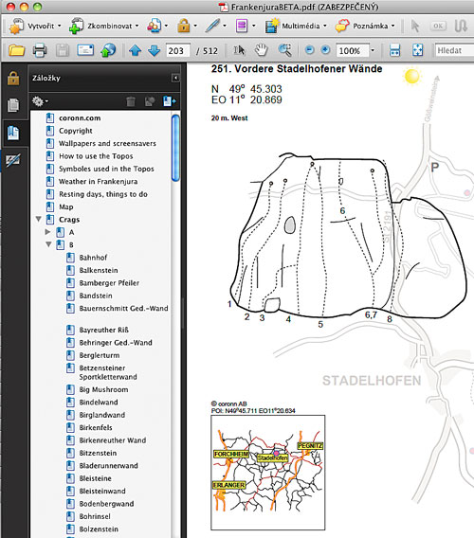Open file with the folder icon
The image size is (474, 538).
[x=16, y=50]
